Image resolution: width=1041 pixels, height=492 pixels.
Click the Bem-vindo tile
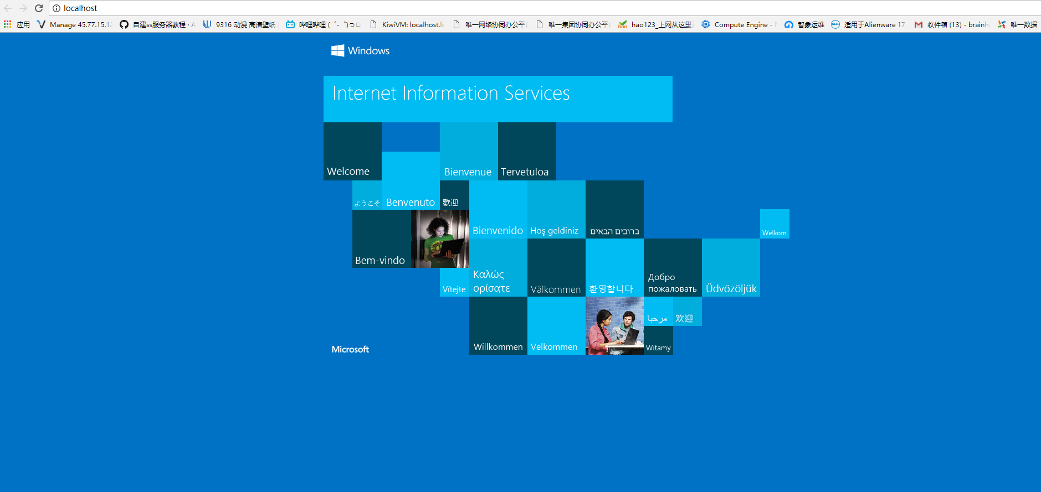click(x=381, y=239)
